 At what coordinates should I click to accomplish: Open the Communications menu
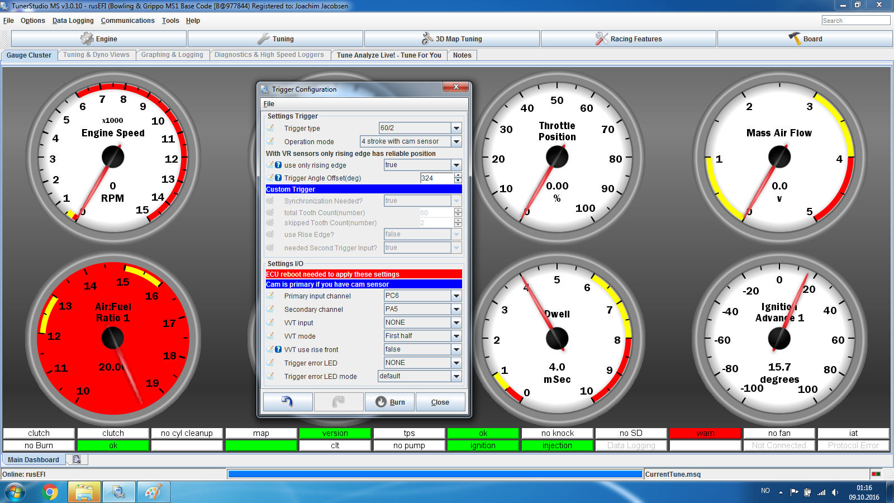[128, 21]
